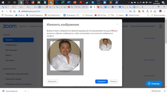Go back in Chrome
The width and height of the screenshot is (167, 94).
tap(3, 11)
